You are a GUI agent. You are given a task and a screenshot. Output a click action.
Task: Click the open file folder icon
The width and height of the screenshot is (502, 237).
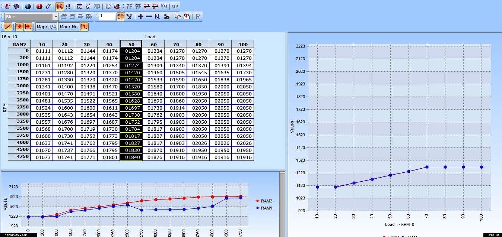[7, 6]
